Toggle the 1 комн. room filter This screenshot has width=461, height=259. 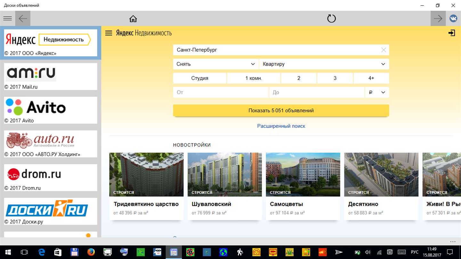[254, 78]
